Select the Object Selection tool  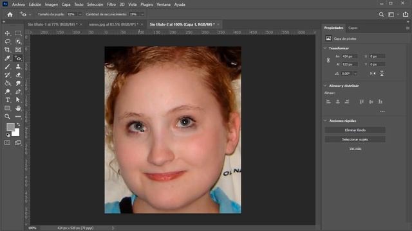[18, 41]
